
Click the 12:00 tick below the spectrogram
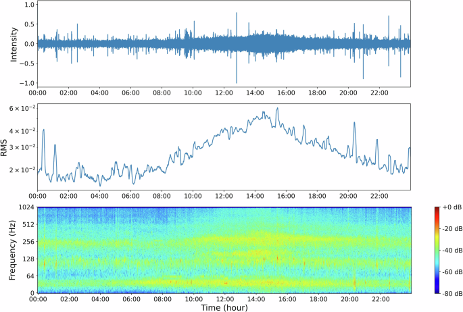click(224, 299)
